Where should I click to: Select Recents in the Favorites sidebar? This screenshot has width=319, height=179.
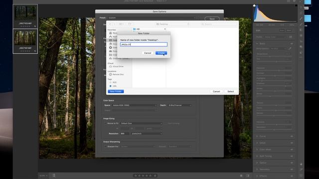(113, 33)
